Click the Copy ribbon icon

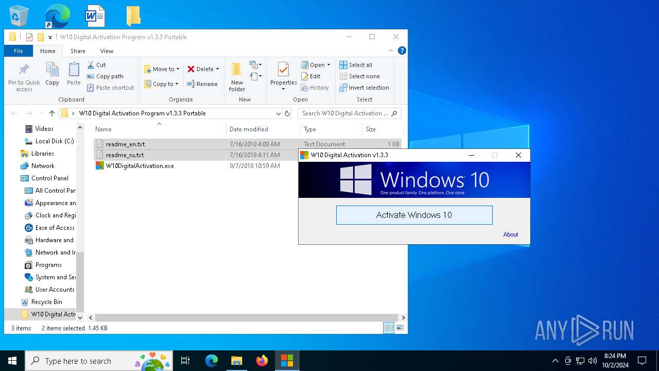[x=52, y=70]
